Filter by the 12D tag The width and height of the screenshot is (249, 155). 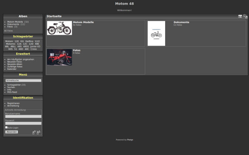point(31,44)
